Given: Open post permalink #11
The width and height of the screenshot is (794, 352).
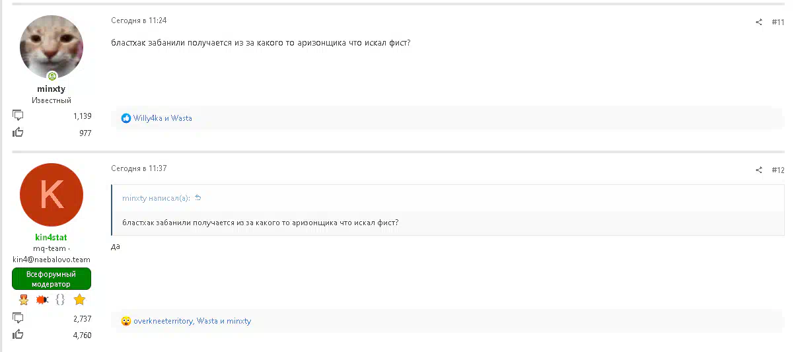Looking at the screenshot, I should [x=777, y=22].
